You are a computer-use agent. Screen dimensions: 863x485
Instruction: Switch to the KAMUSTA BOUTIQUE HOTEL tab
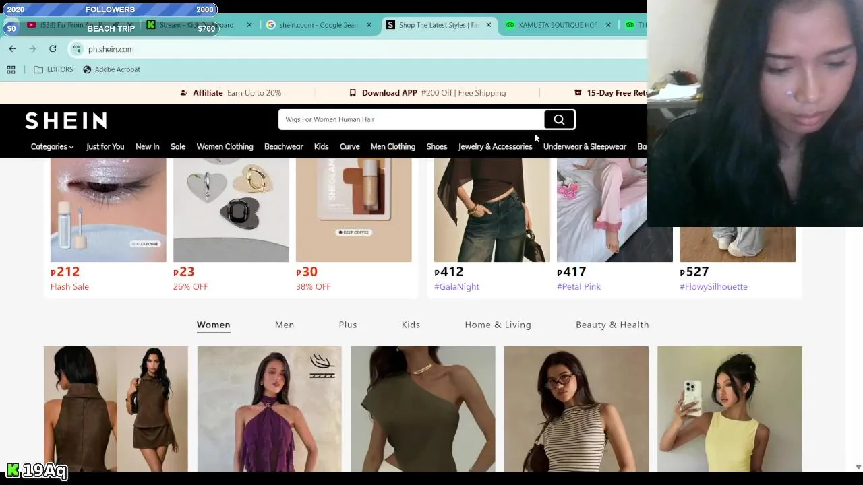(x=557, y=25)
